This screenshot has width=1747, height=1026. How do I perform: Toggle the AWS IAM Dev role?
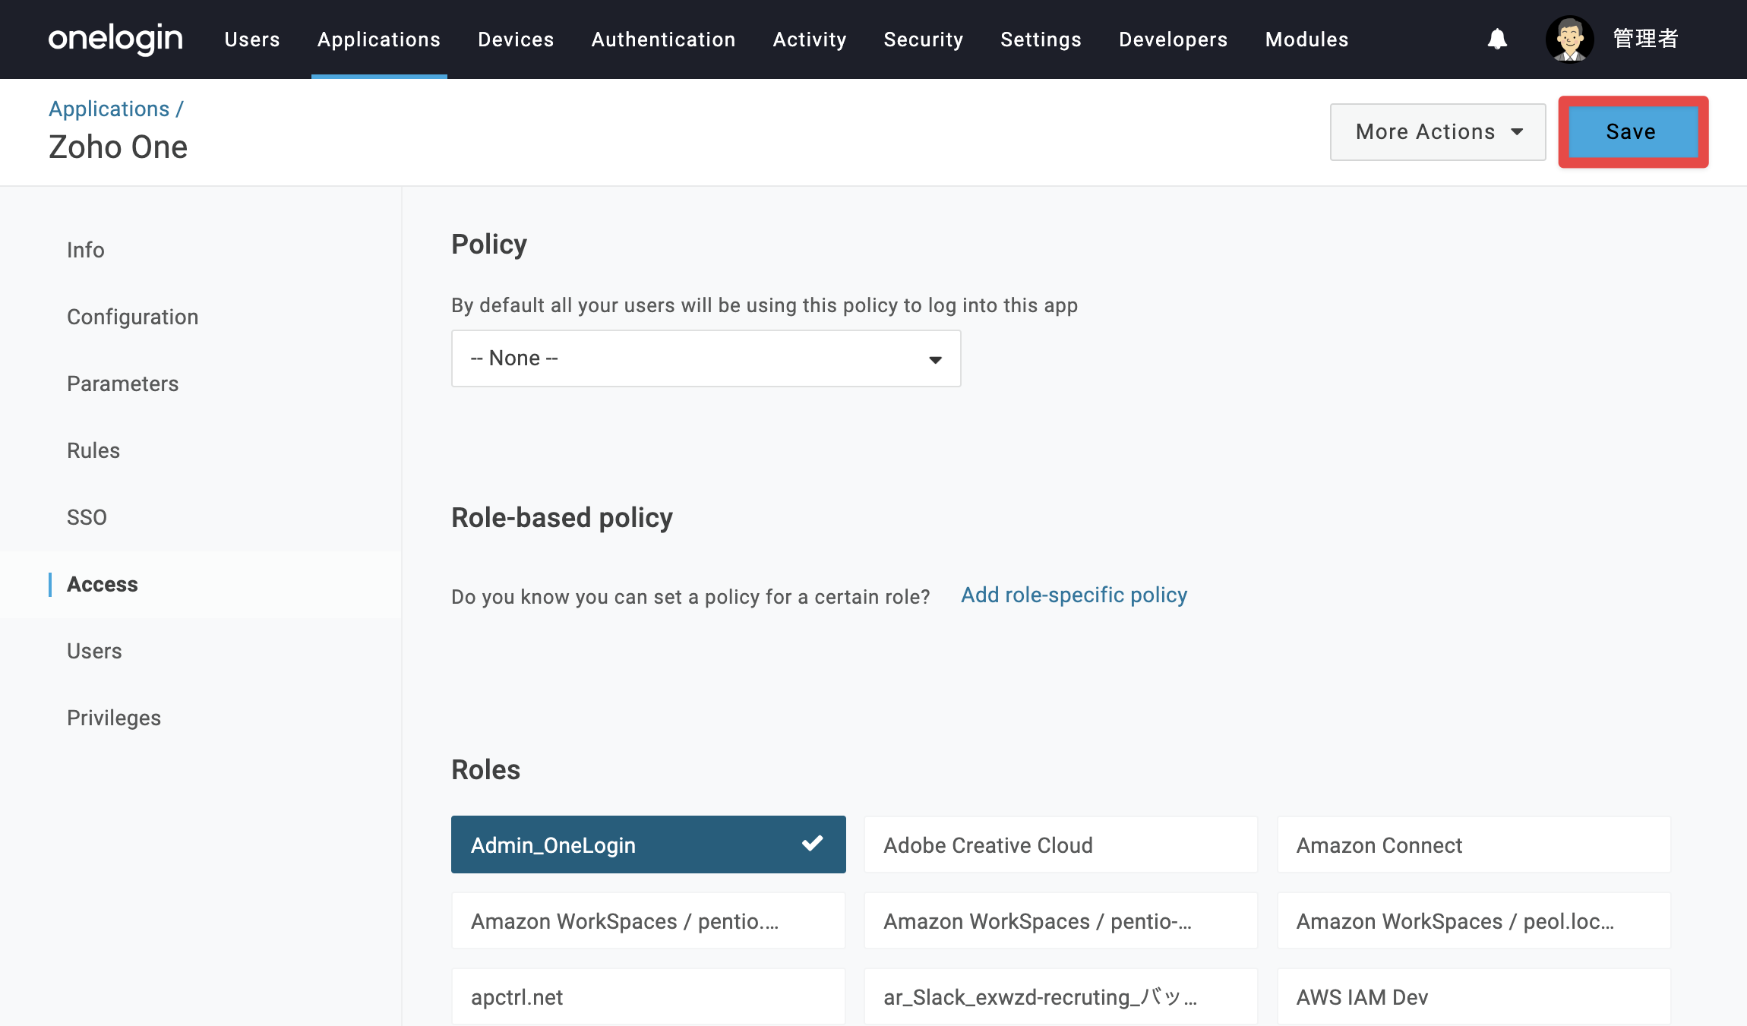[1474, 996]
